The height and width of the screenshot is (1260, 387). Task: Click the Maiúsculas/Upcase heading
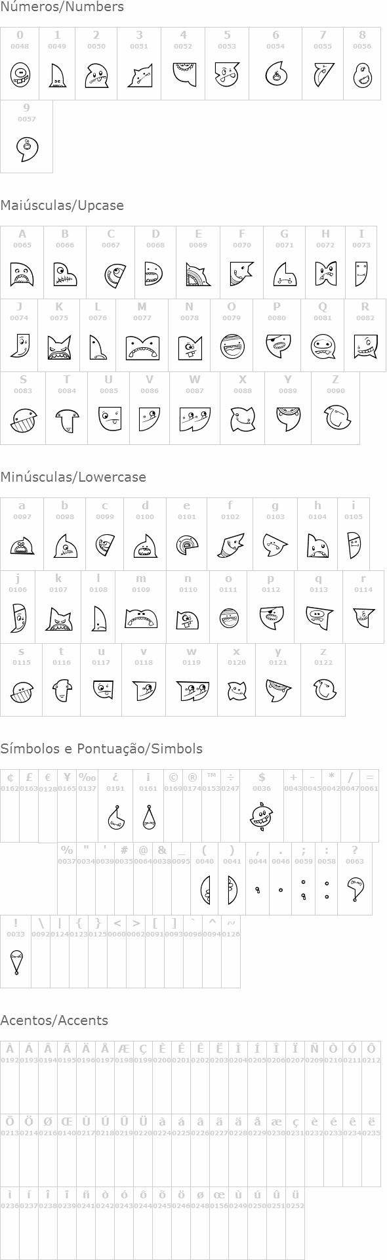(62, 205)
